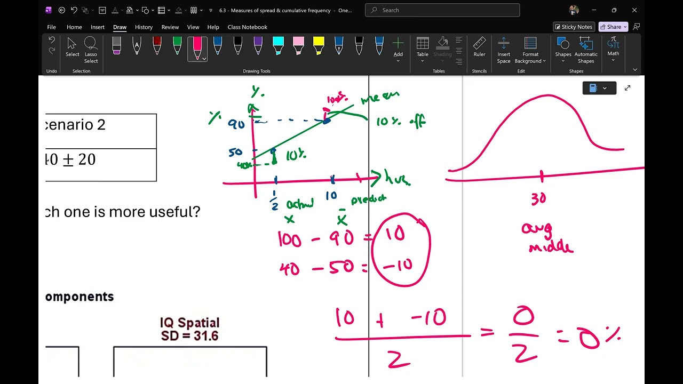Select the pink highlighter
The height and width of the screenshot is (384, 683).
coord(298,46)
